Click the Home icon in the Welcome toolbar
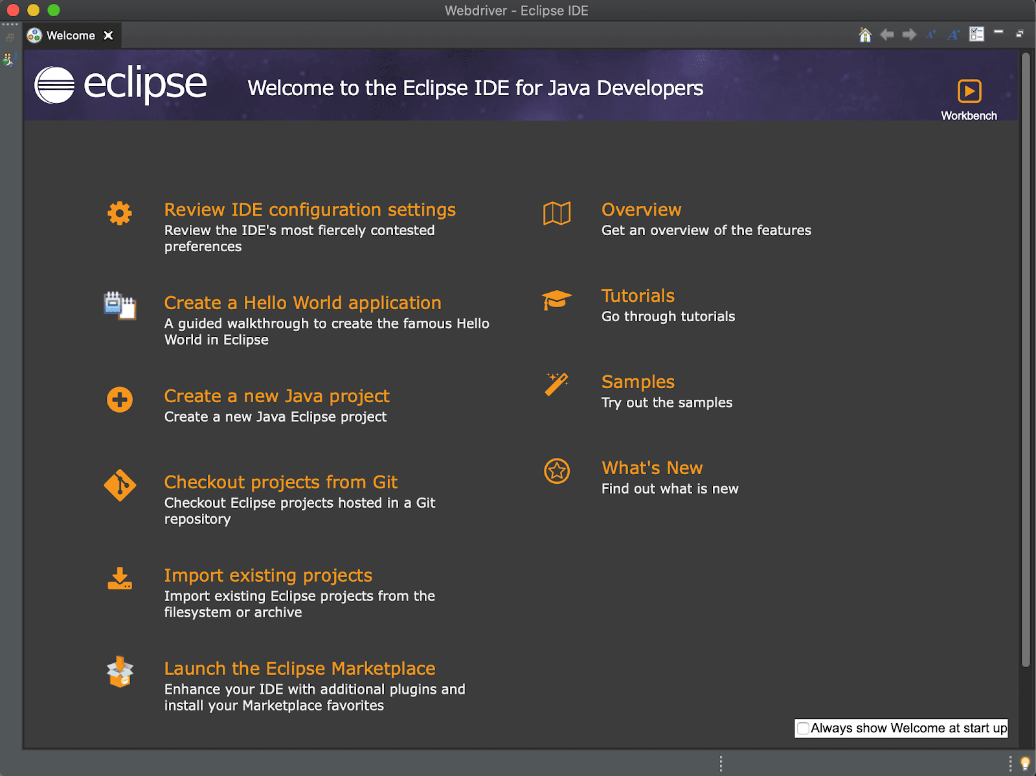 865,34
